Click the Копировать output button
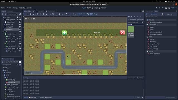The image size is (178, 100). [131, 78]
